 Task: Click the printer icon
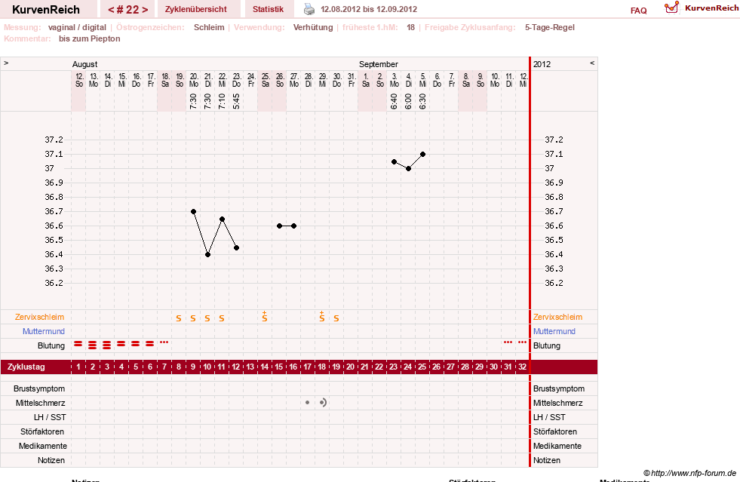[309, 9]
